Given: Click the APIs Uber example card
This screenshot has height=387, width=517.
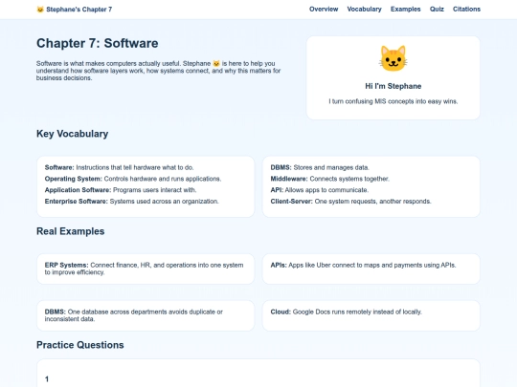Looking at the screenshot, I should pyautogui.click(x=371, y=269).
